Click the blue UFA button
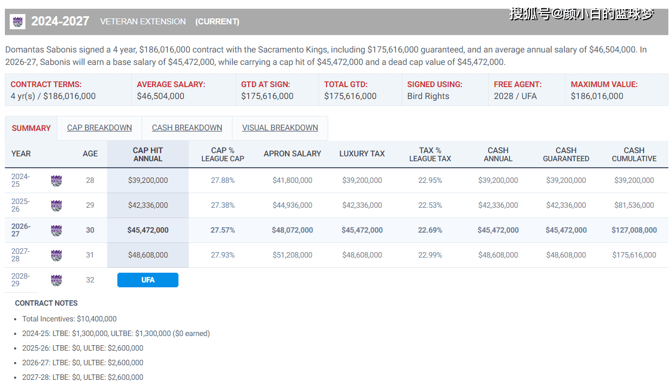Viewport: 670px width, 382px height. pyautogui.click(x=148, y=280)
